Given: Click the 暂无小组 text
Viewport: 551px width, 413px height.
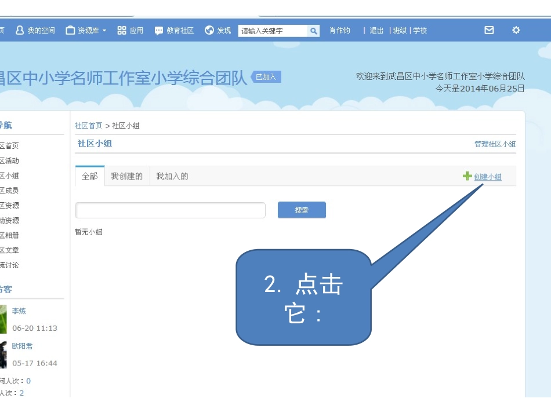Looking at the screenshot, I should point(89,232).
